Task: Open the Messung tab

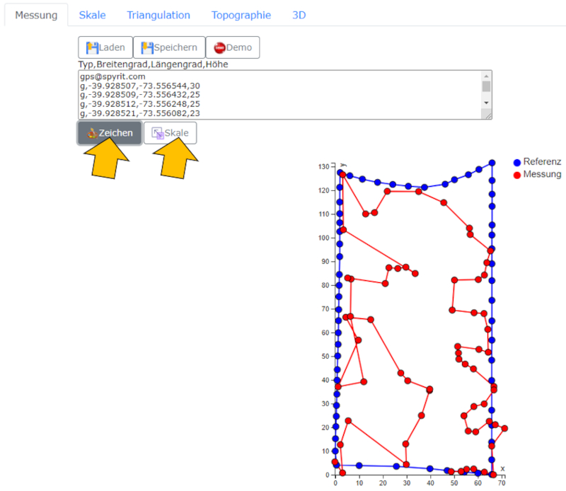Action: click(36, 15)
